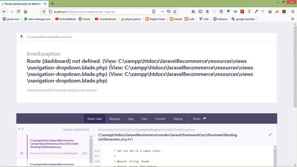Open Digital Ocean bookmark
The height and width of the screenshot is (167, 297).
pos(155,19)
